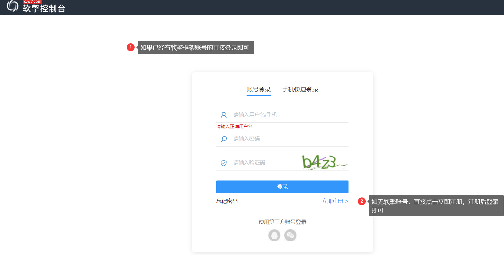This screenshot has width=504, height=255.
Task: Click the 软擎 swirl logo icon
Action: coord(12,6)
